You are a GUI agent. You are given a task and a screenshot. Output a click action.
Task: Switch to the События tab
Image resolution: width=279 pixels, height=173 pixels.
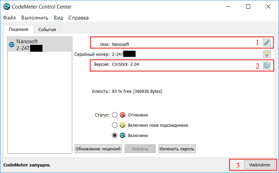pyautogui.click(x=47, y=29)
